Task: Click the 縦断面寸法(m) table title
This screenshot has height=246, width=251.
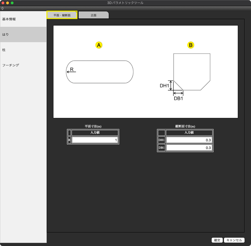Action: coord(185,126)
